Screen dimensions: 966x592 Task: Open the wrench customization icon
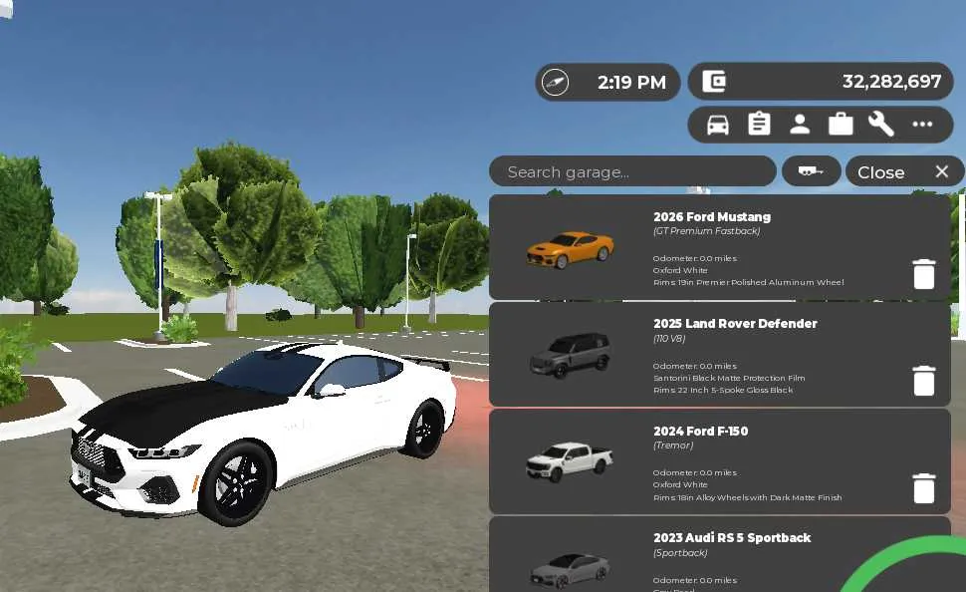pyautogui.click(x=881, y=124)
